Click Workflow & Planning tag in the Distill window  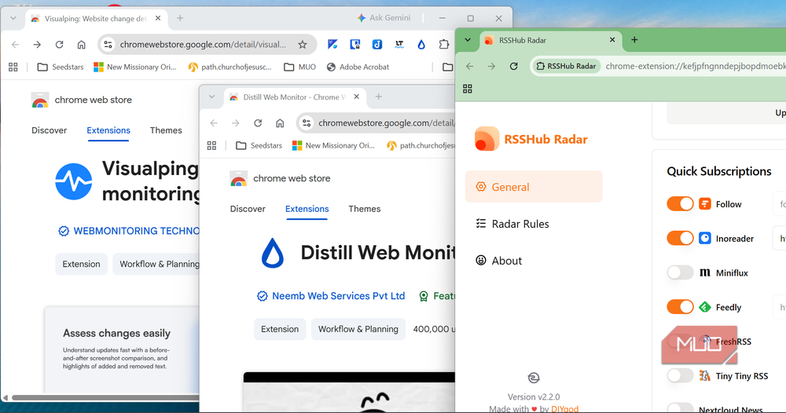358,329
